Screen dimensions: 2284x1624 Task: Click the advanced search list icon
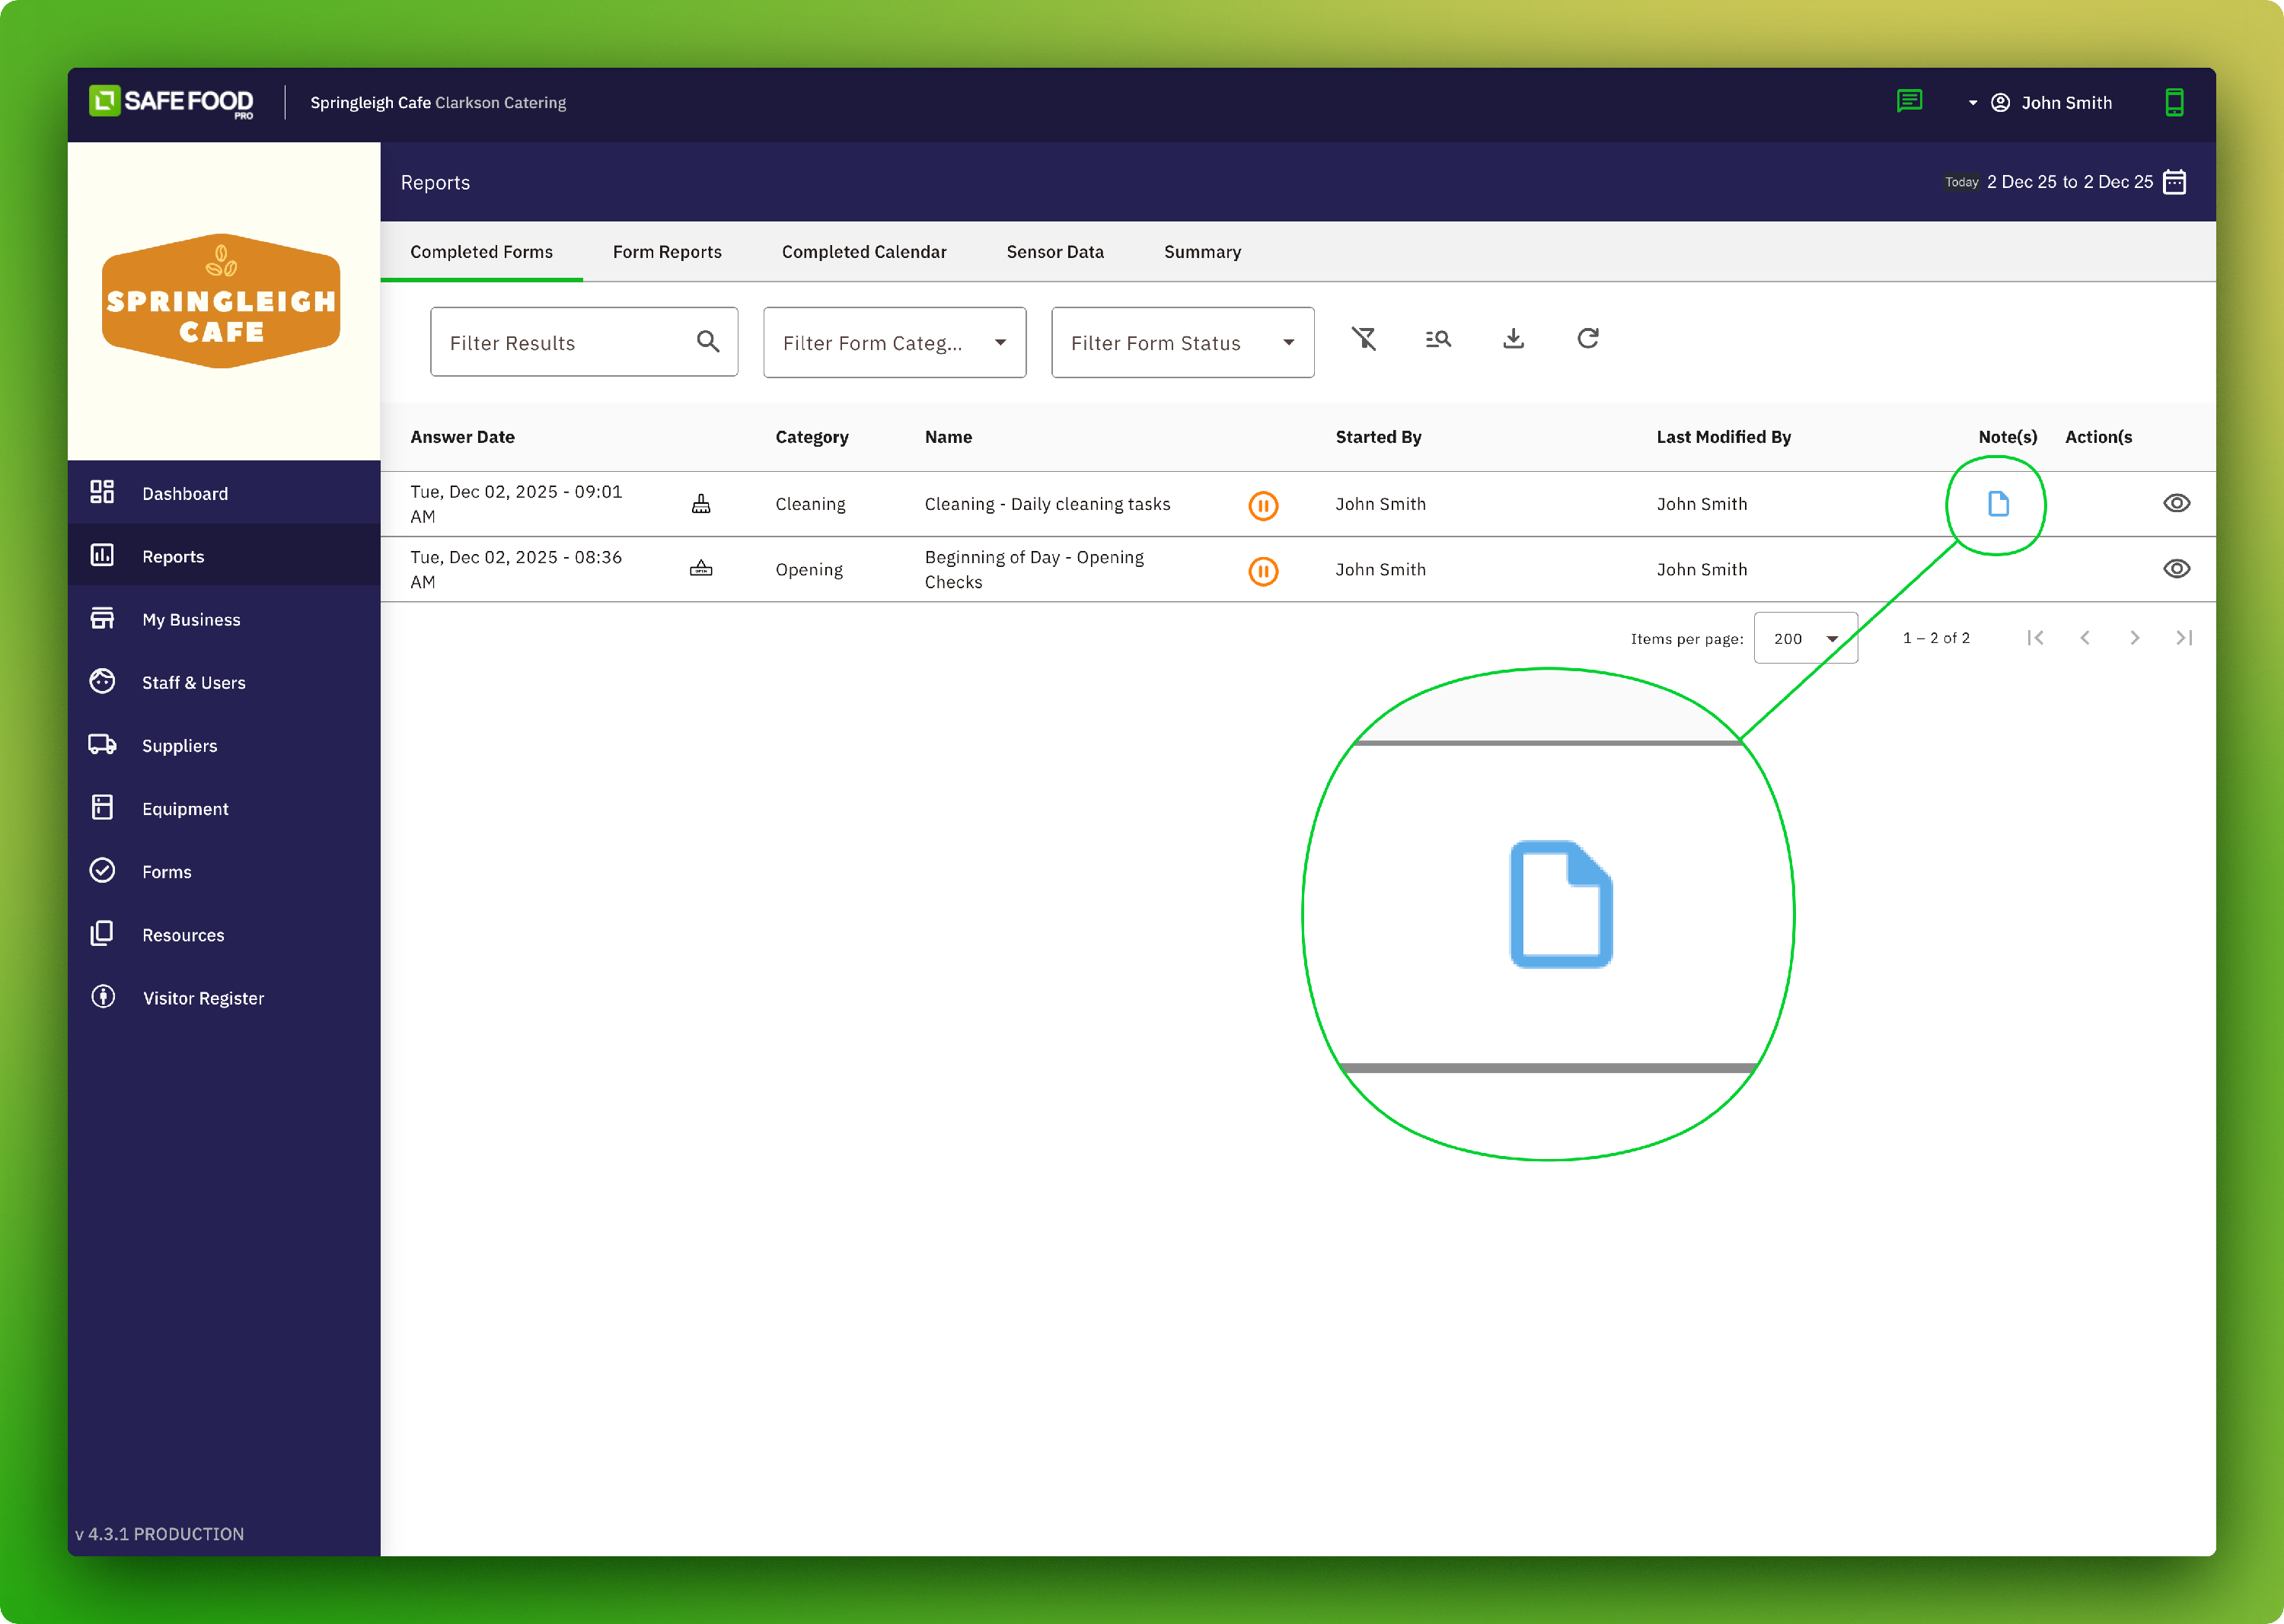[x=1437, y=339]
